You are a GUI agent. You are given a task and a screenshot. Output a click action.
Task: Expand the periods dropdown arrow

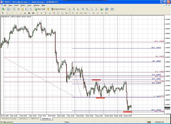[x=109, y=9]
